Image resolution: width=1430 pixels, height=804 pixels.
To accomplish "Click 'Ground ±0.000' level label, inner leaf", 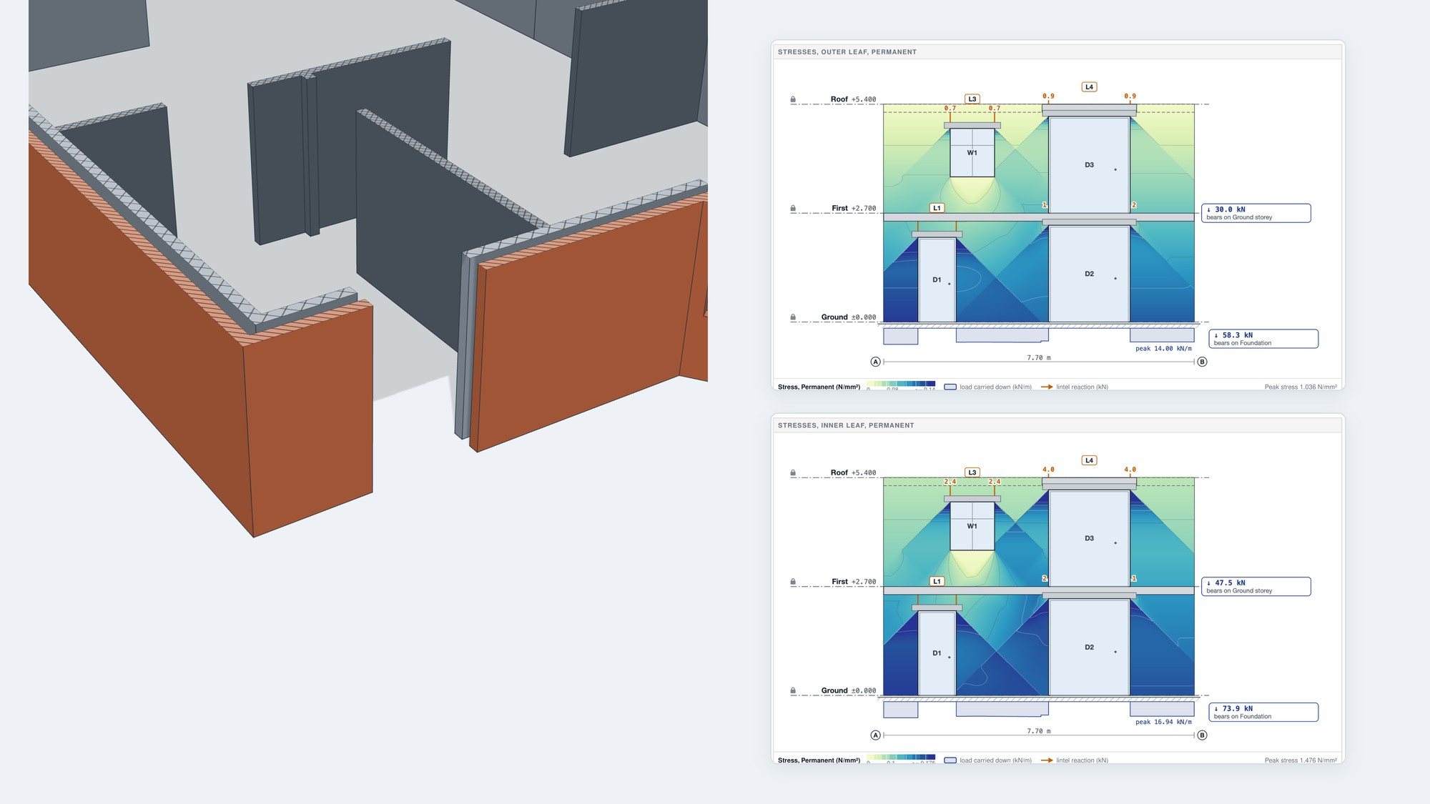I will (849, 690).
